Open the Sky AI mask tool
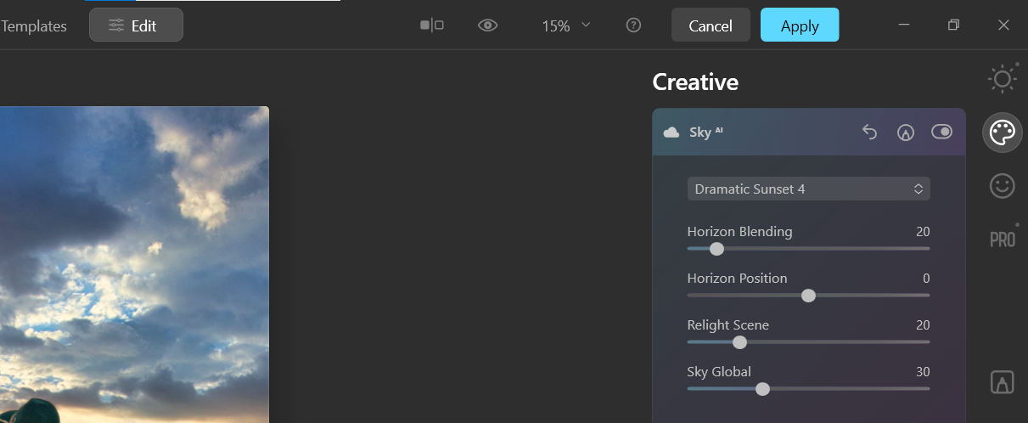The image size is (1028, 423). 906,132
